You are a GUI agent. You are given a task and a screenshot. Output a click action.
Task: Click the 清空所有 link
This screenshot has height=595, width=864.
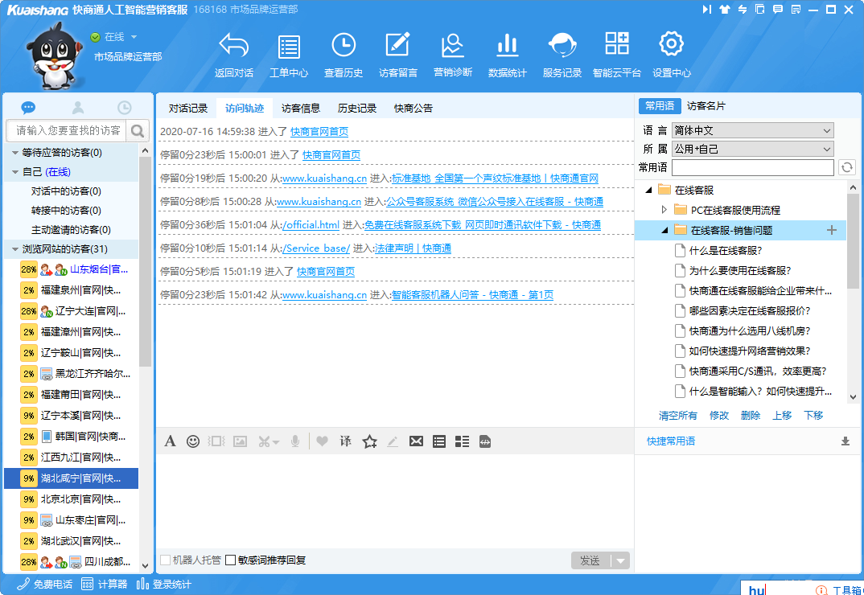pos(677,416)
